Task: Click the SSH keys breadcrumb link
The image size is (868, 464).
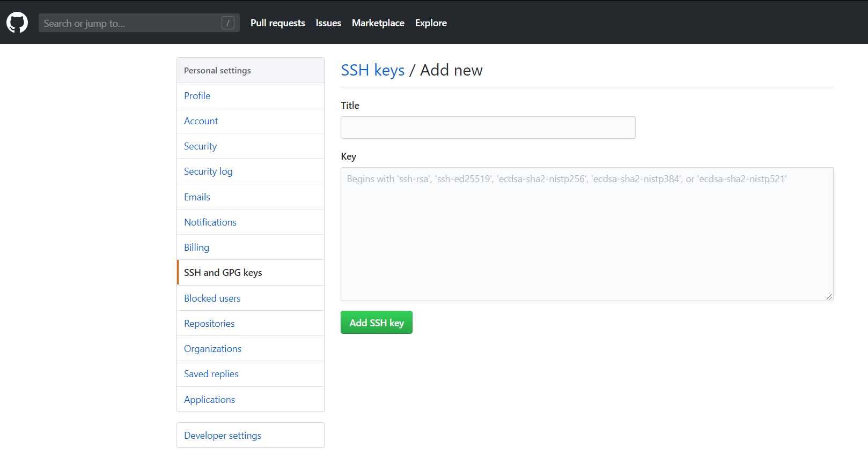Action: pos(373,70)
